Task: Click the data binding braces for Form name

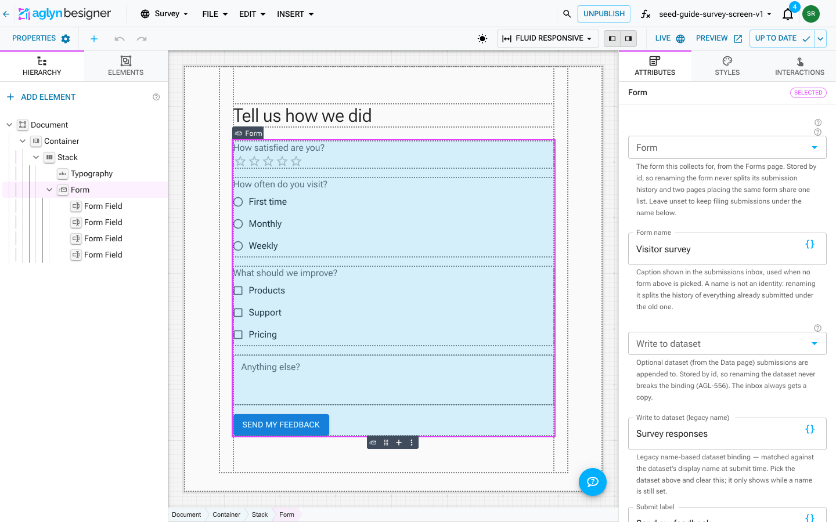Action: point(810,244)
